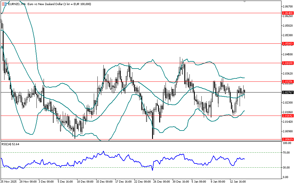This screenshot has width=297, height=185.
Task: Click the 15 Dec 00:00 time label
Action: pos(105,181)
